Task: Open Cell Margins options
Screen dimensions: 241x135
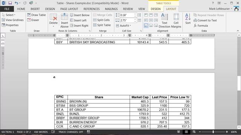Action: tap(176, 21)
